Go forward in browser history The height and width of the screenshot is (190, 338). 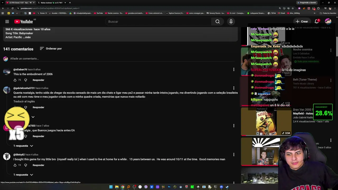[8, 8]
